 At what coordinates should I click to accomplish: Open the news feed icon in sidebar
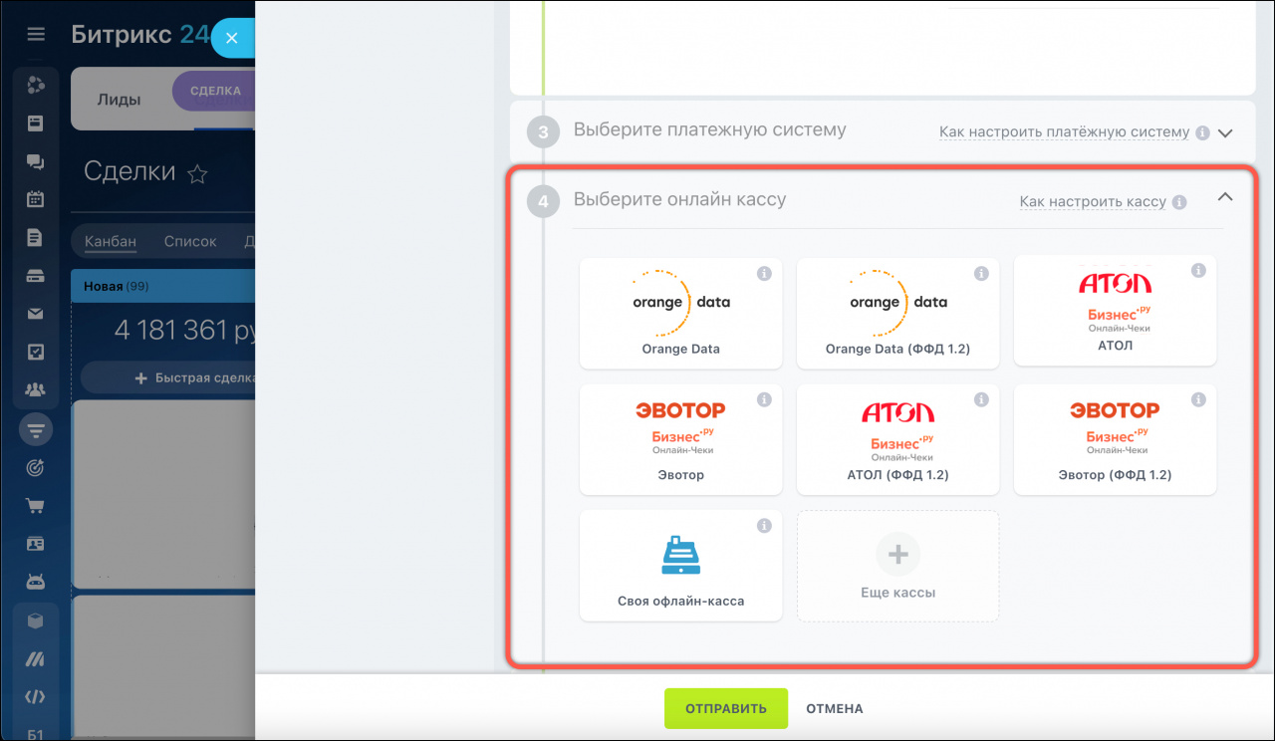[35, 123]
